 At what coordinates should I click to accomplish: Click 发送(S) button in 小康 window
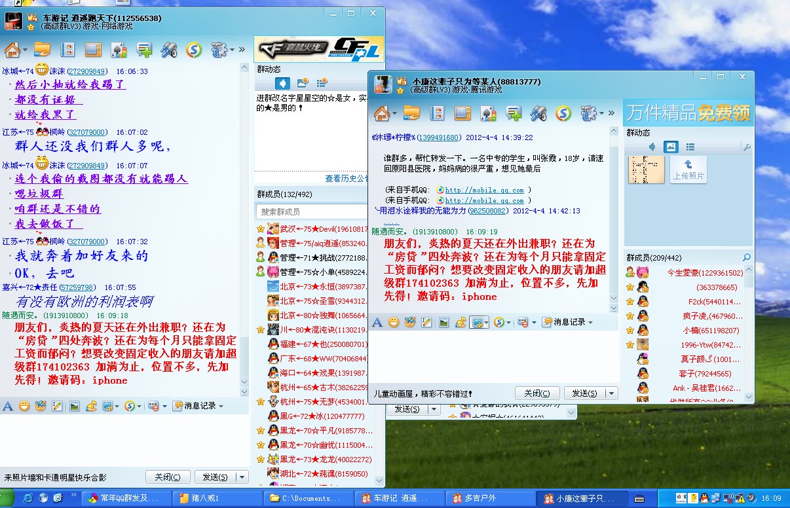click(x=584, y=393)
